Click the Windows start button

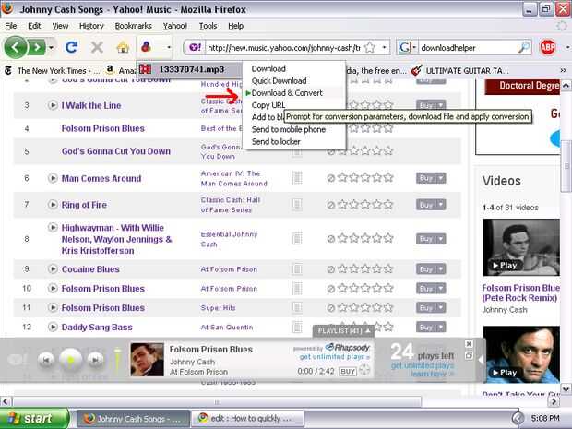[x=35, y=419]
